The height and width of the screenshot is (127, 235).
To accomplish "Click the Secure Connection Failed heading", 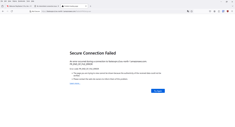I will point(93,53).
